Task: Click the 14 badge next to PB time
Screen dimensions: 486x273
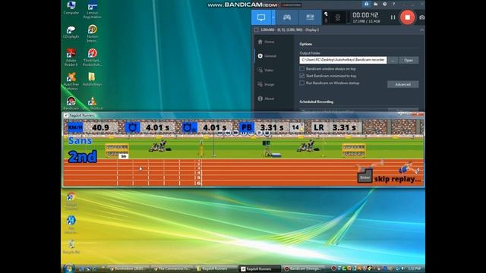Action: 296,127
